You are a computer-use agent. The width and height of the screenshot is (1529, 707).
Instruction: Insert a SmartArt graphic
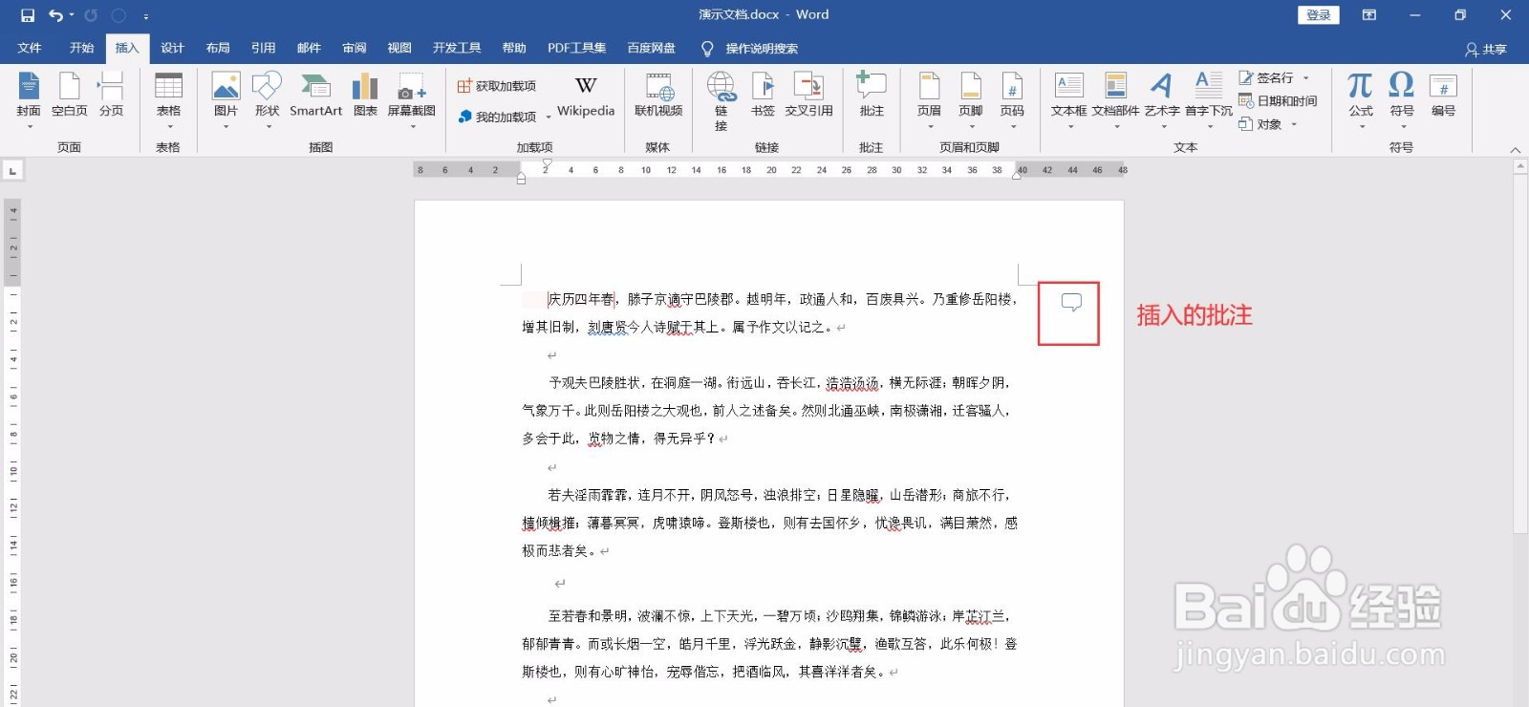click(x=315, y=96)
